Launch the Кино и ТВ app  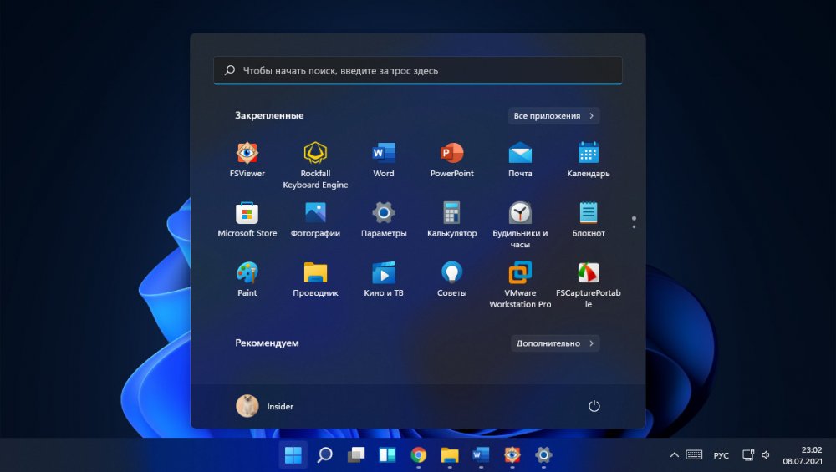click(384, 279)
